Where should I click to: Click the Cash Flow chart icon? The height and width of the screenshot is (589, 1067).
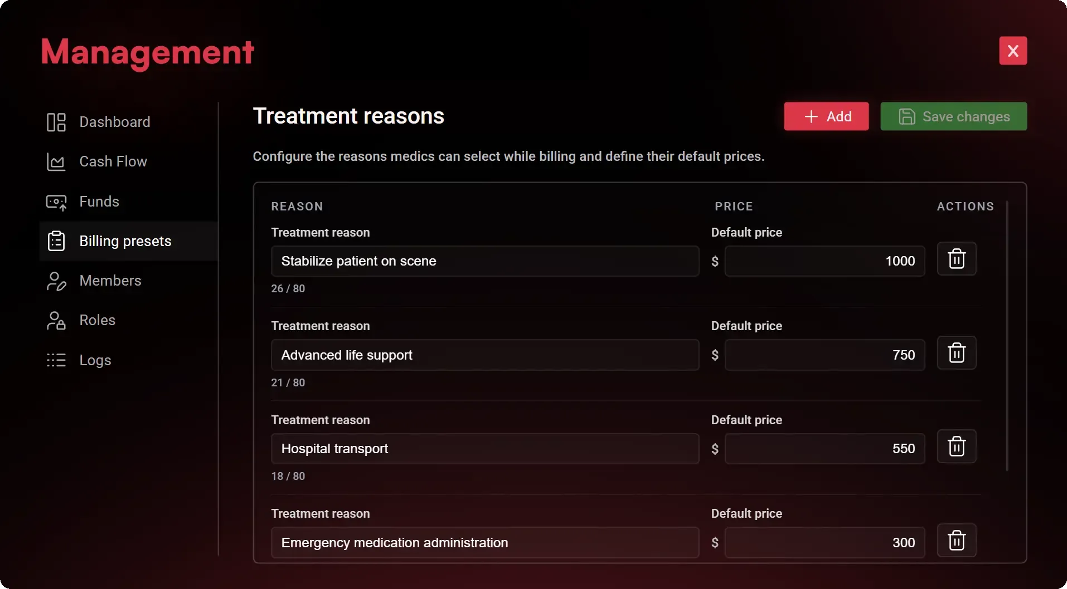(x=56, y=162)
